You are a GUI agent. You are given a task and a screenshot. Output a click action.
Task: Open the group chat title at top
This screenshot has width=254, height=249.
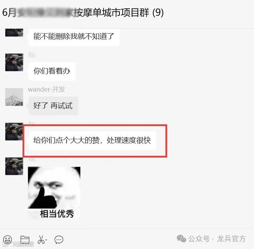click(x=83, y=13)
